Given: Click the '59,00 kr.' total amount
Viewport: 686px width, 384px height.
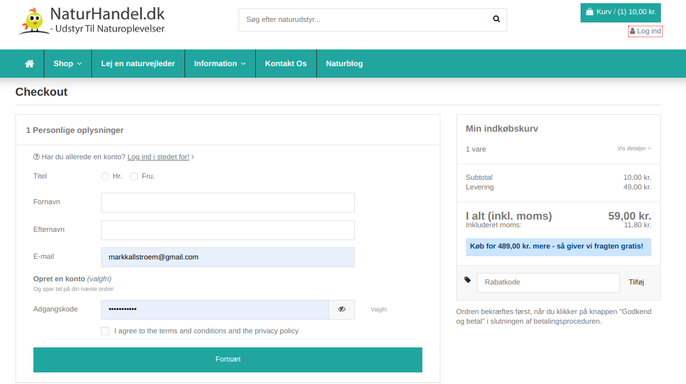Looking at the screenshot, I should 629,216.
